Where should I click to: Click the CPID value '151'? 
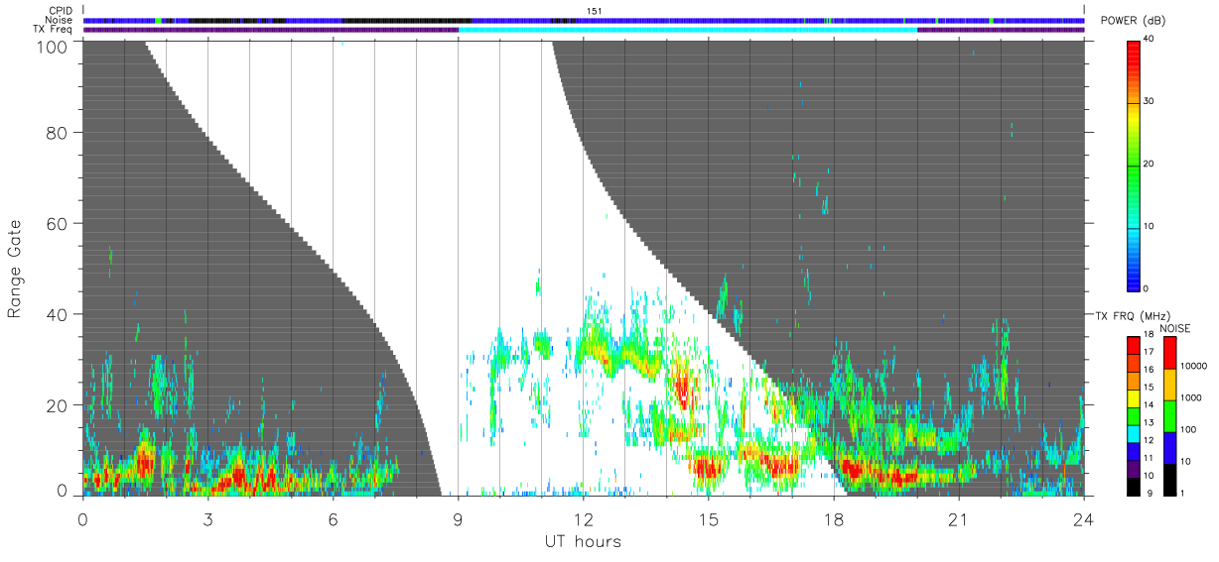[x=597, y=11]
